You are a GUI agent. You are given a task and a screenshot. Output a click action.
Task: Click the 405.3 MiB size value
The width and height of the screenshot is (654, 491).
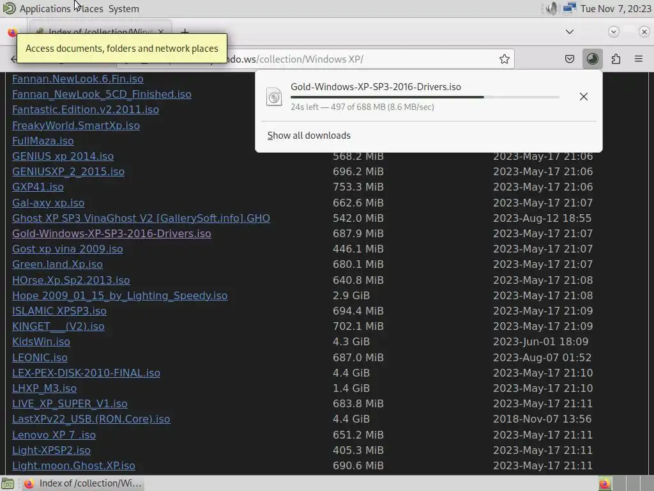[x=358, y=450]
